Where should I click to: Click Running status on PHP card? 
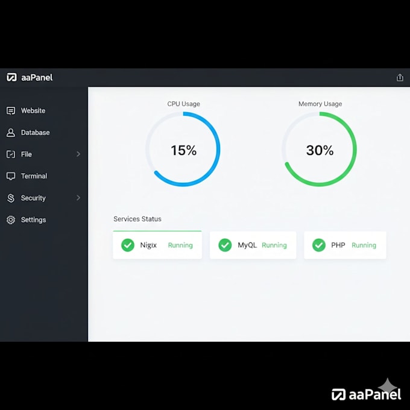(x=364, y=245)
